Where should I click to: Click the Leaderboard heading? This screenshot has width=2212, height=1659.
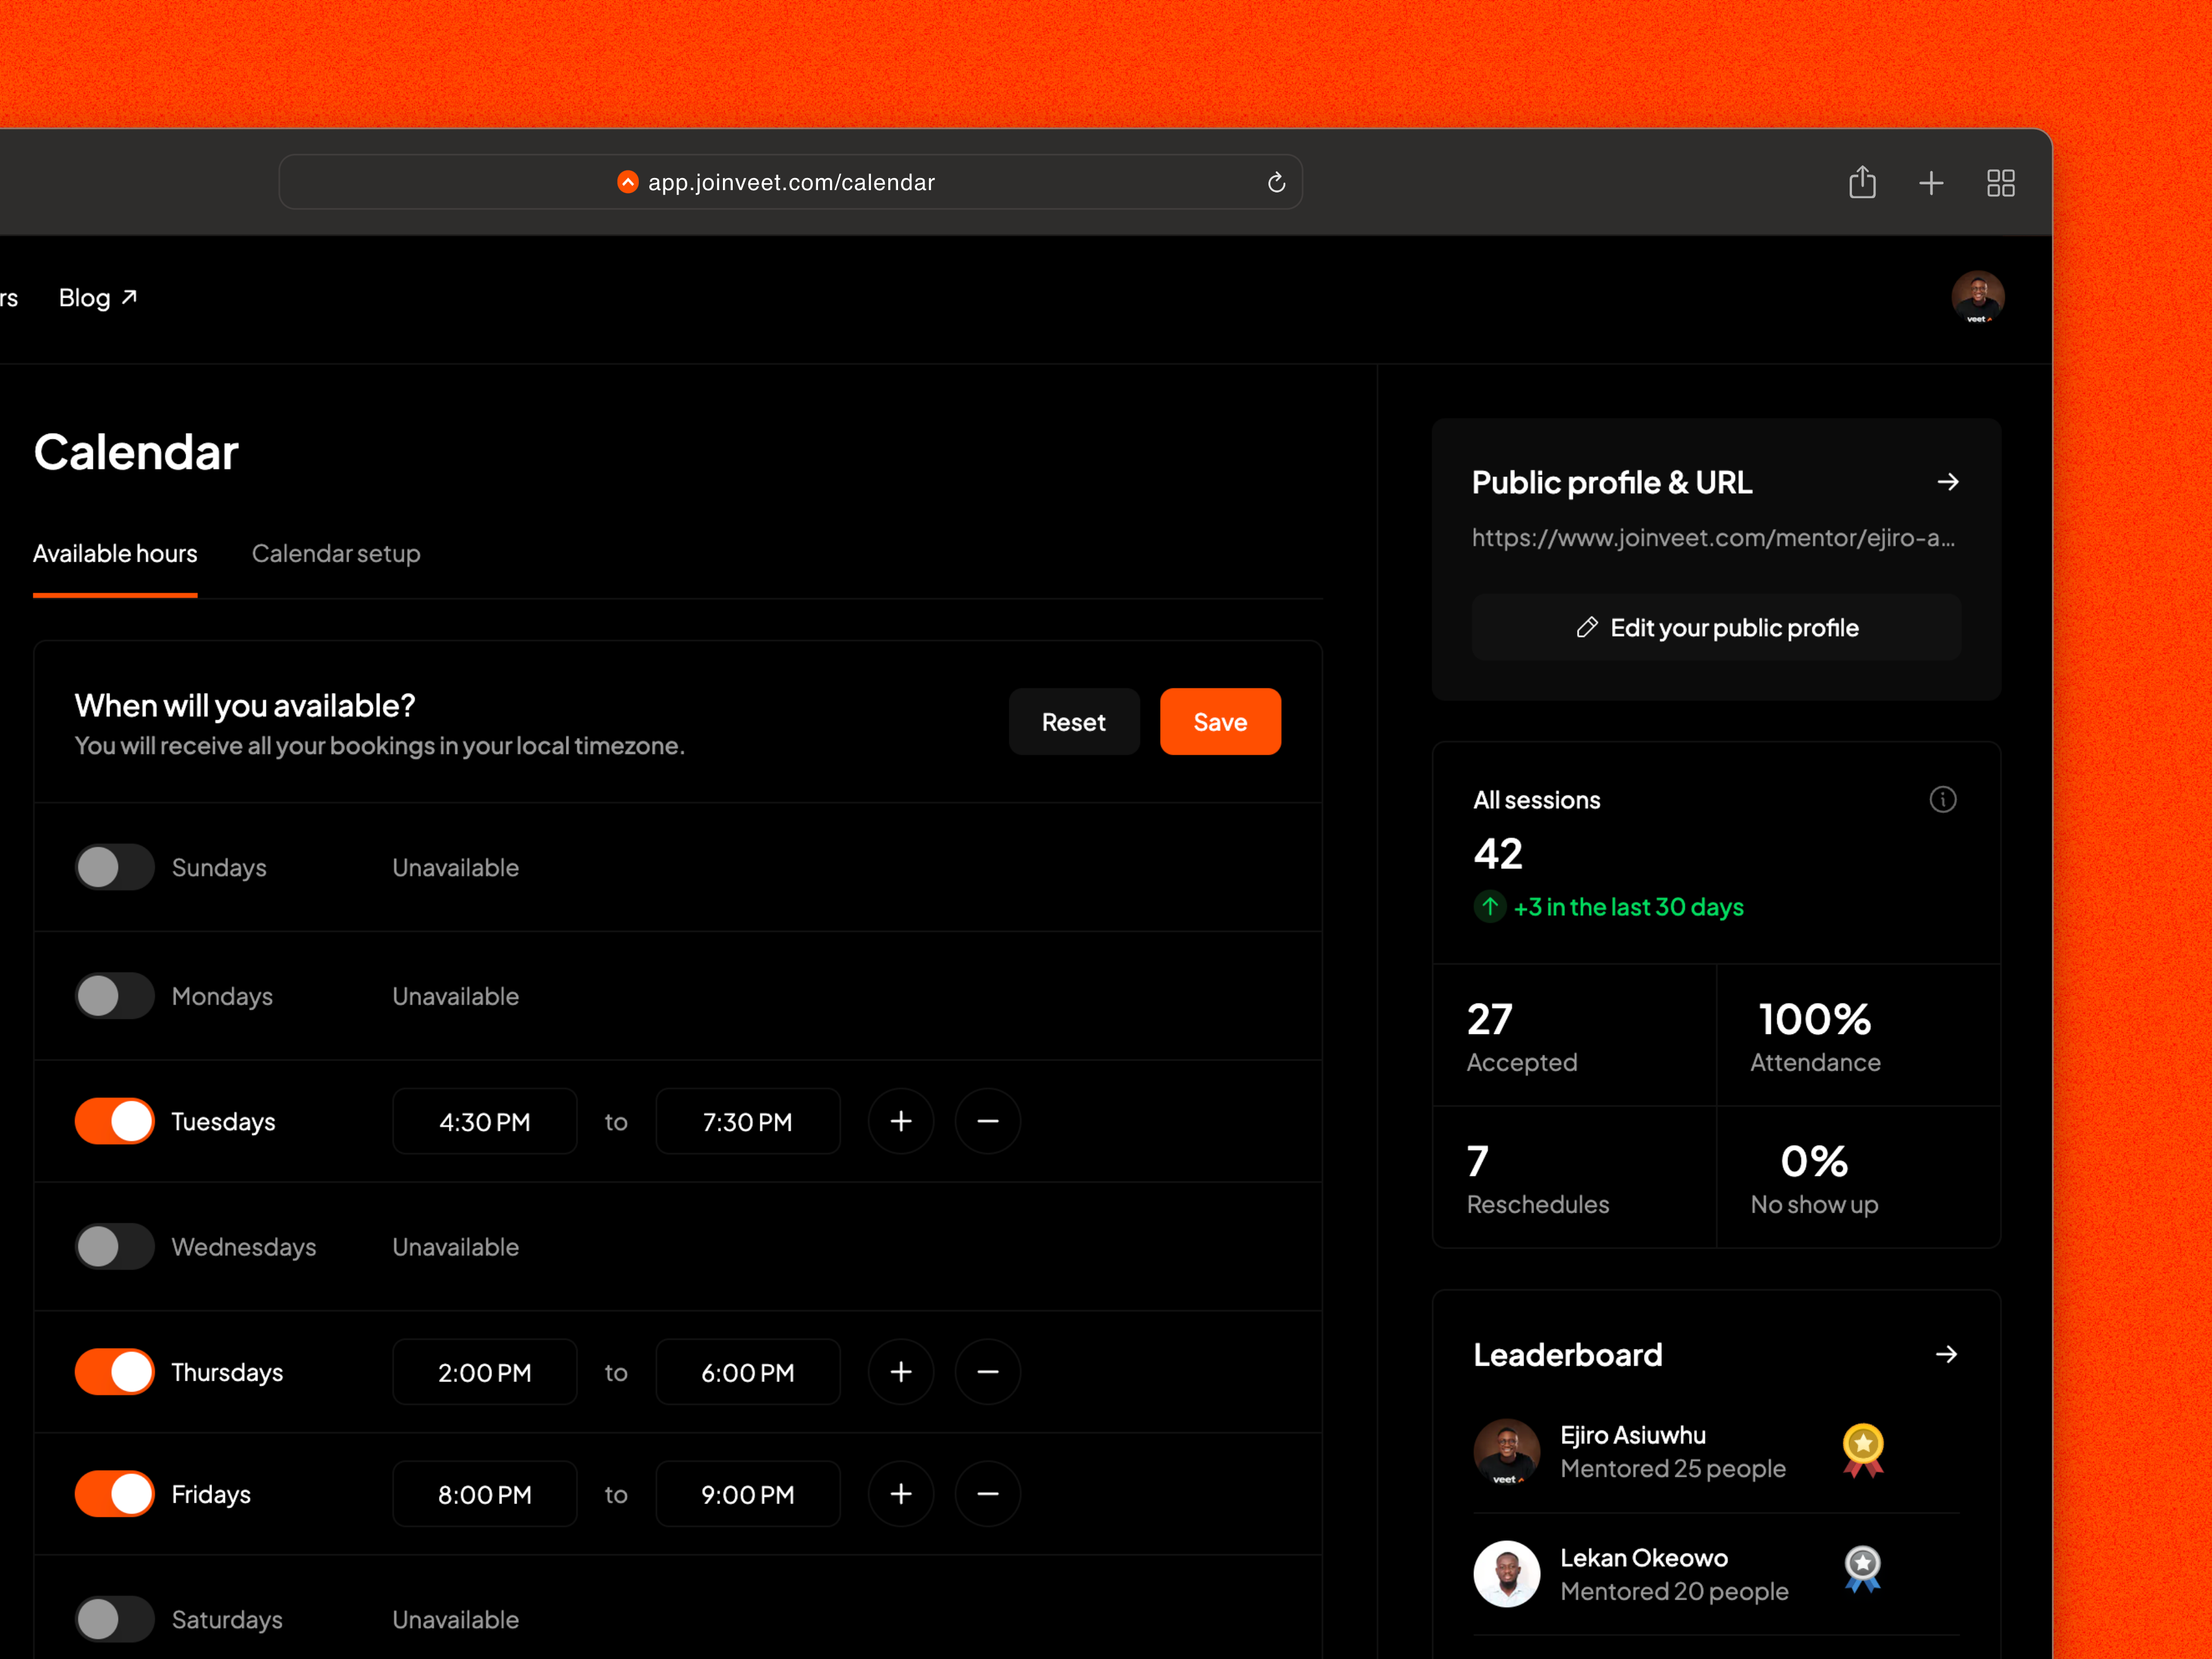[1567, 1354]
